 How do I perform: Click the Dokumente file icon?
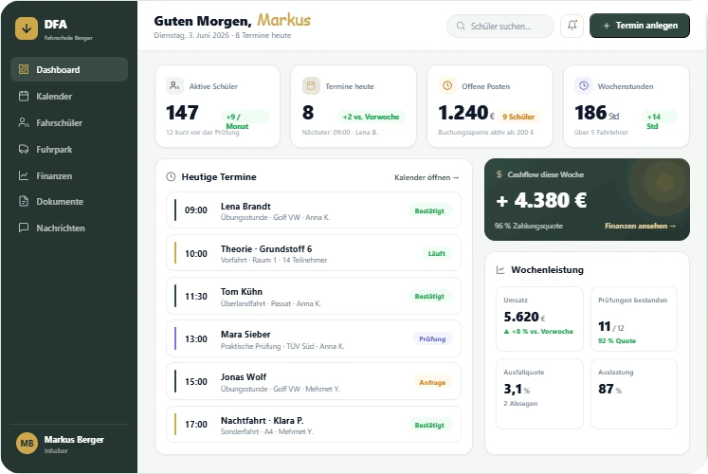(24, 202)
